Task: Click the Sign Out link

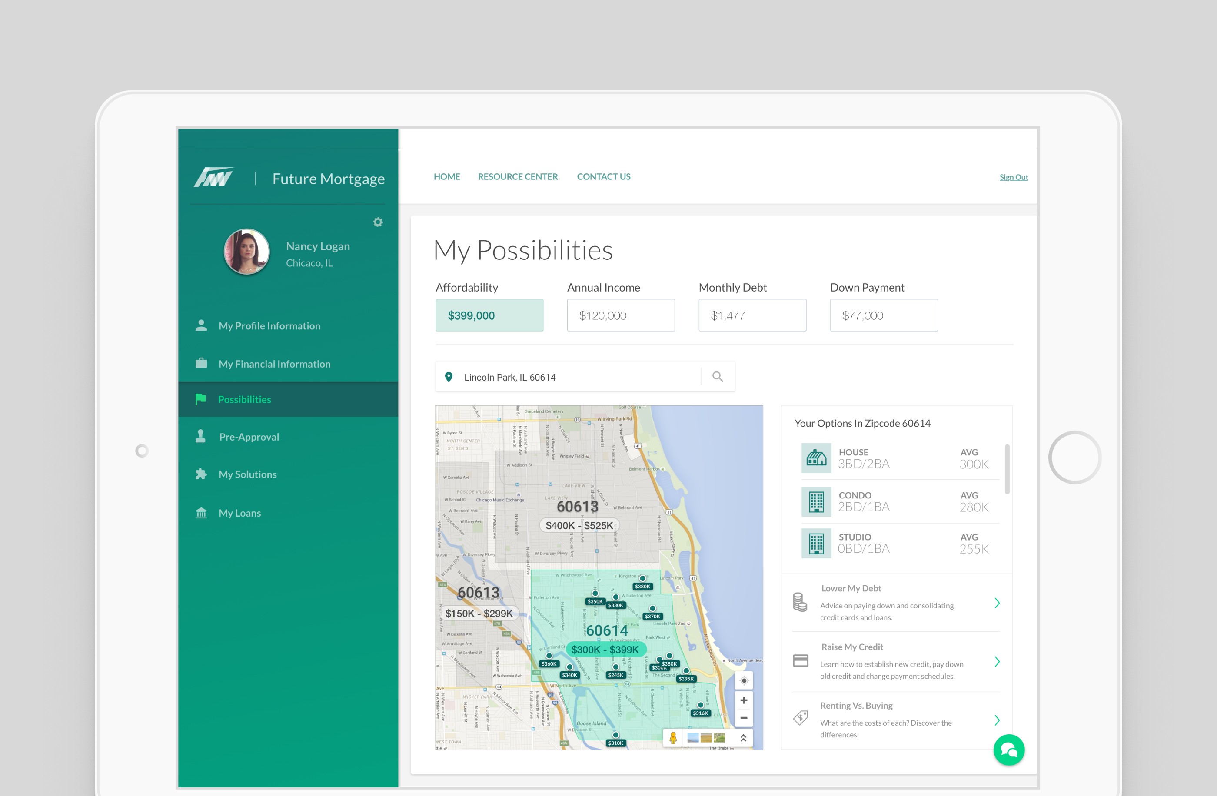Action: click(x=1013, y=177)
